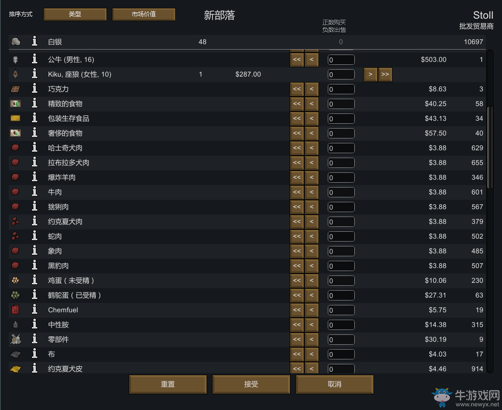Cancel the trade with 取消

click(335, 384)
